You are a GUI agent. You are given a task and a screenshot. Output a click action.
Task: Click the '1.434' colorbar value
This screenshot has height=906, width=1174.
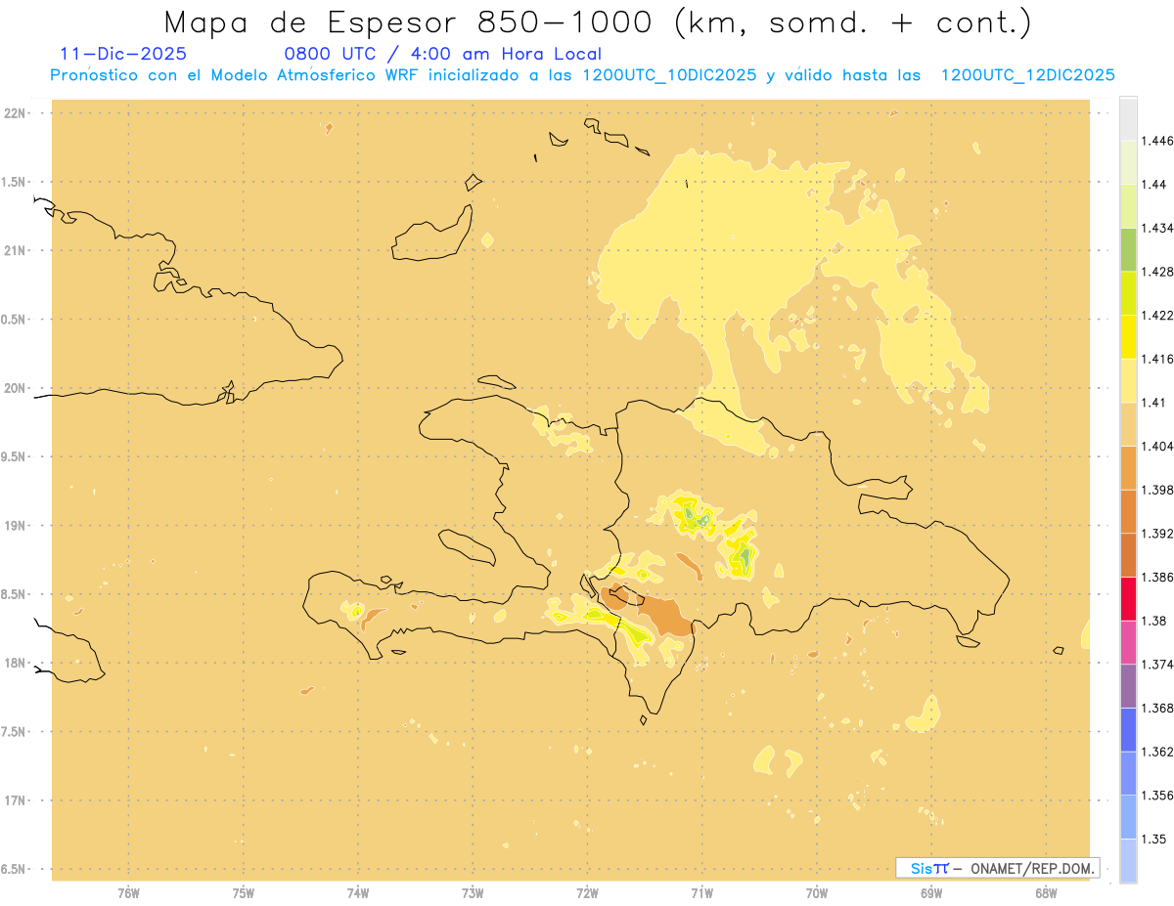(1155, 228)
